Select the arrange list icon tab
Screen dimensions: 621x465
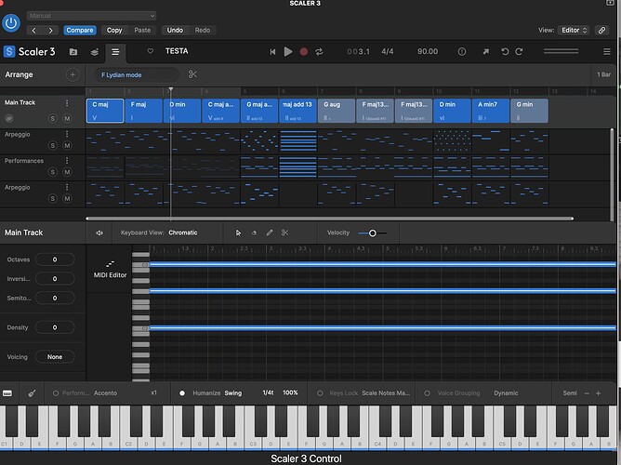pyautogui.click(x=115, y=52)
